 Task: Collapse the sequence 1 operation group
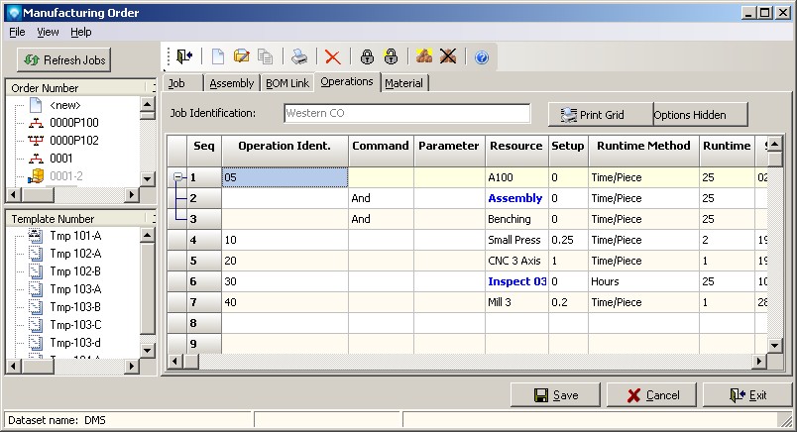(178, 177)
